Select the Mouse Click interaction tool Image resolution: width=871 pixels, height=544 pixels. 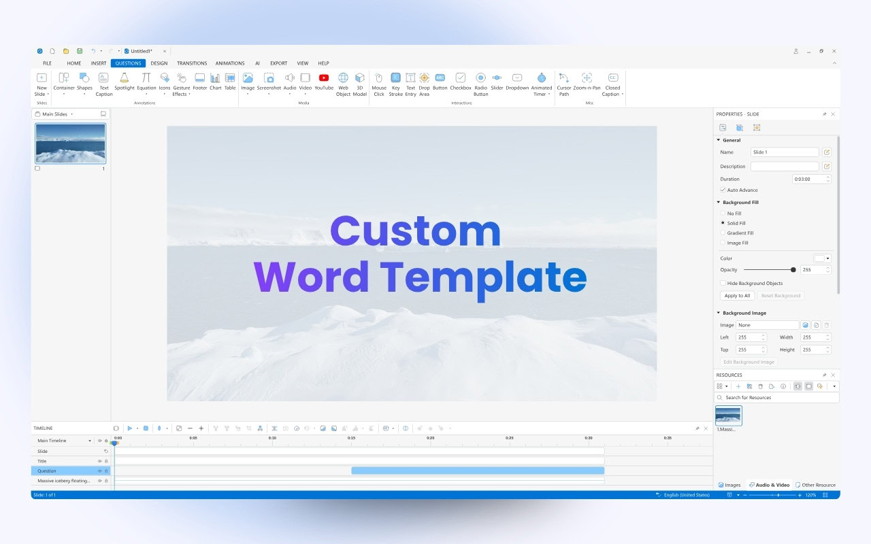coord(379,83)
